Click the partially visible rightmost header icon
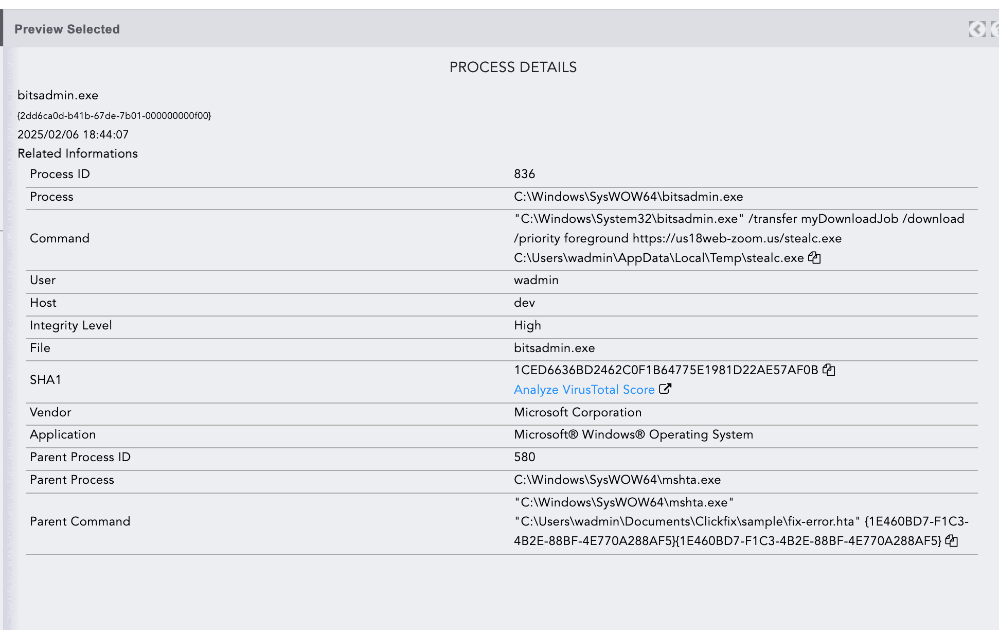999x630 pixels. coord(995,29)
